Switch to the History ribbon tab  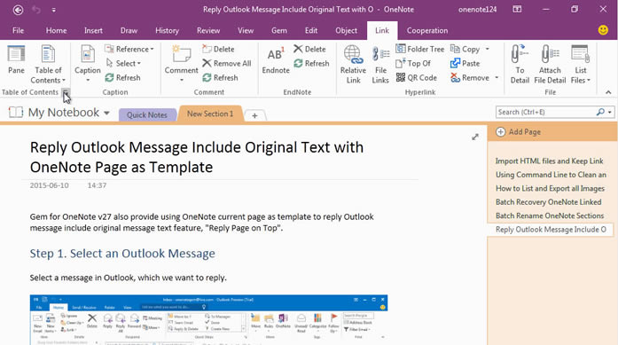coord(167,30)
